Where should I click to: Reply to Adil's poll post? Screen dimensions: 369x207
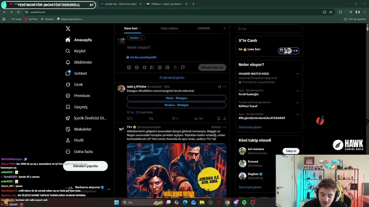pyautogui.click(x=130, y=118)
